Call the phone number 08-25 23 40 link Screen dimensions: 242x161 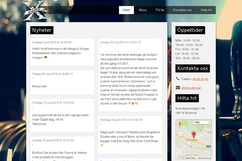pos(200,79)
